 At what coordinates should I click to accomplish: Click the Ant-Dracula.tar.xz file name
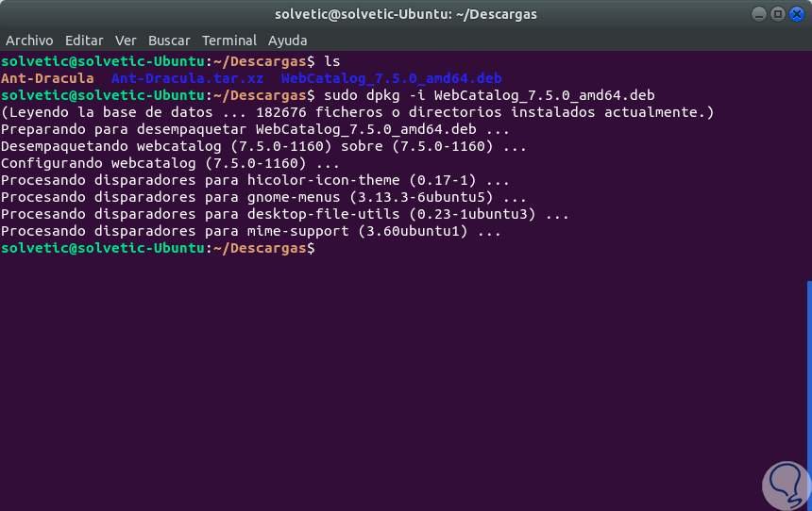187,78
